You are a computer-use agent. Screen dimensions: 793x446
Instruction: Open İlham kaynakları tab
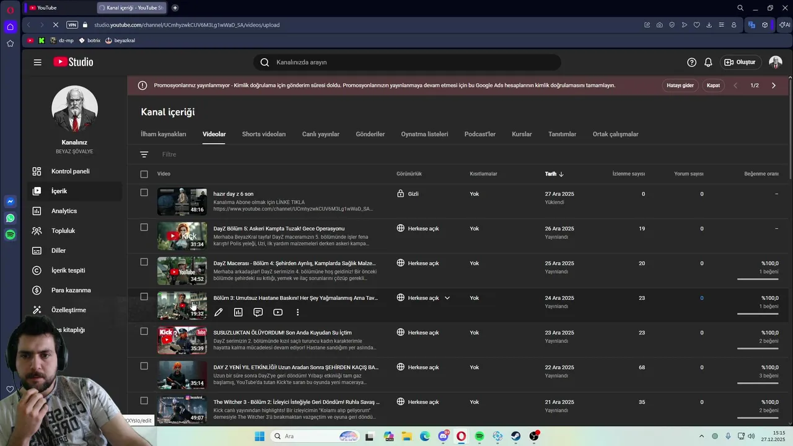pos(164,134)
